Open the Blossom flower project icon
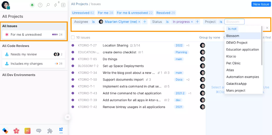The width and height of the screenshot is (272, 135). coord(16,131)
